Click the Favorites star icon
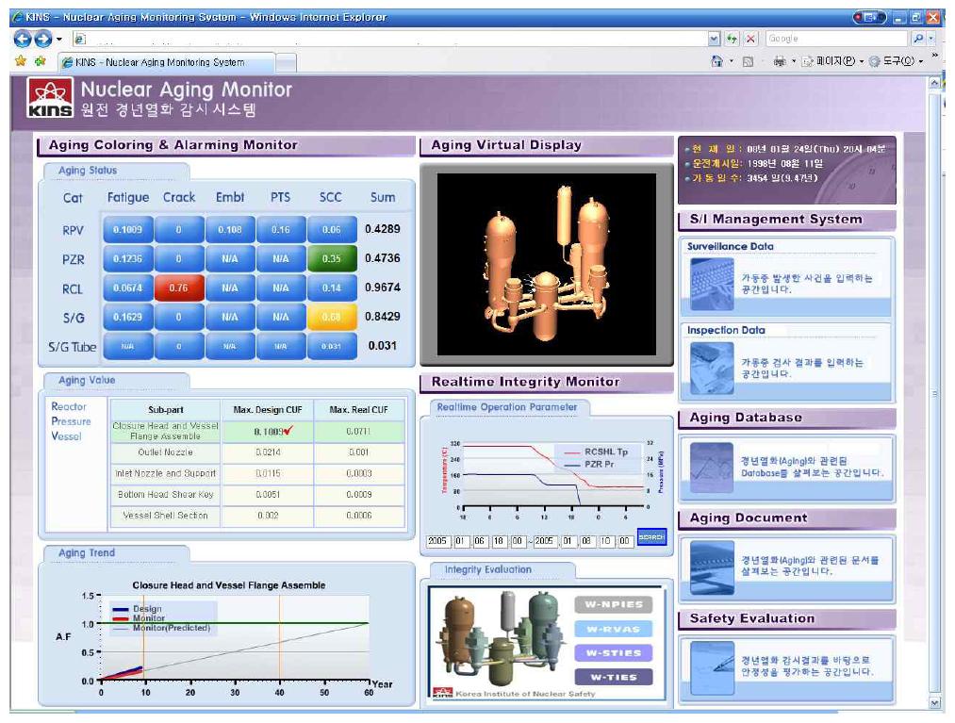955x723 pixels. pos(20,62)
